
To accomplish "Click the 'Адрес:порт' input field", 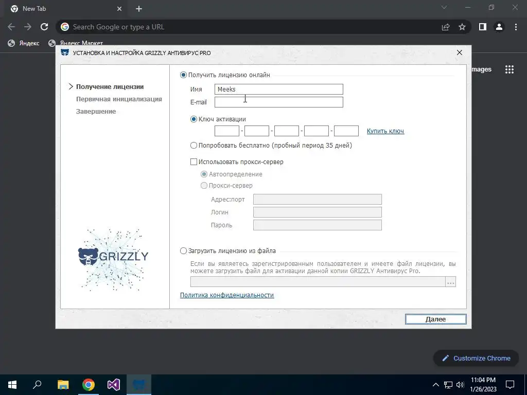I will (317, 199).
